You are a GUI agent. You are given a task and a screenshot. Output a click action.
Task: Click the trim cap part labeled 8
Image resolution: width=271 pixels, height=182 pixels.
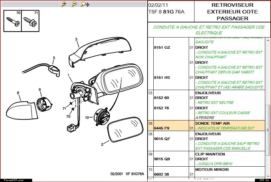(x=20, y=109)
